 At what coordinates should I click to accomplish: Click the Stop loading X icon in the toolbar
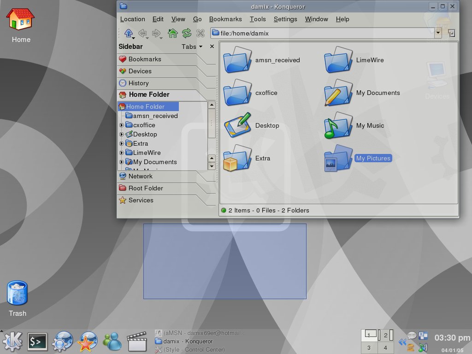pos(200,33)
